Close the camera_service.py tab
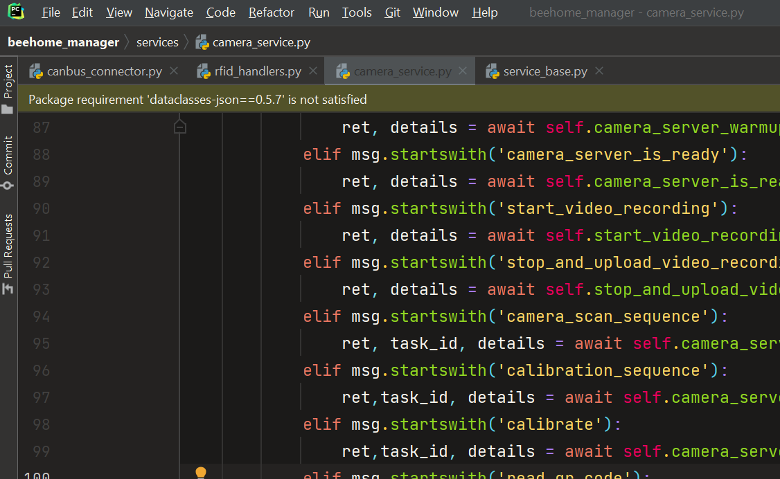Image resolution: width=780 pixels, height=479 pixels. [463, 71]
